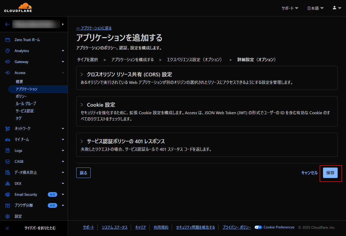Click the アプリケーションに戻る link
The image size is (346, 236).
tap(94, 28)
